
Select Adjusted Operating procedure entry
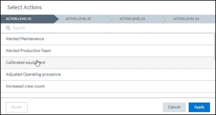coord(108,75)
